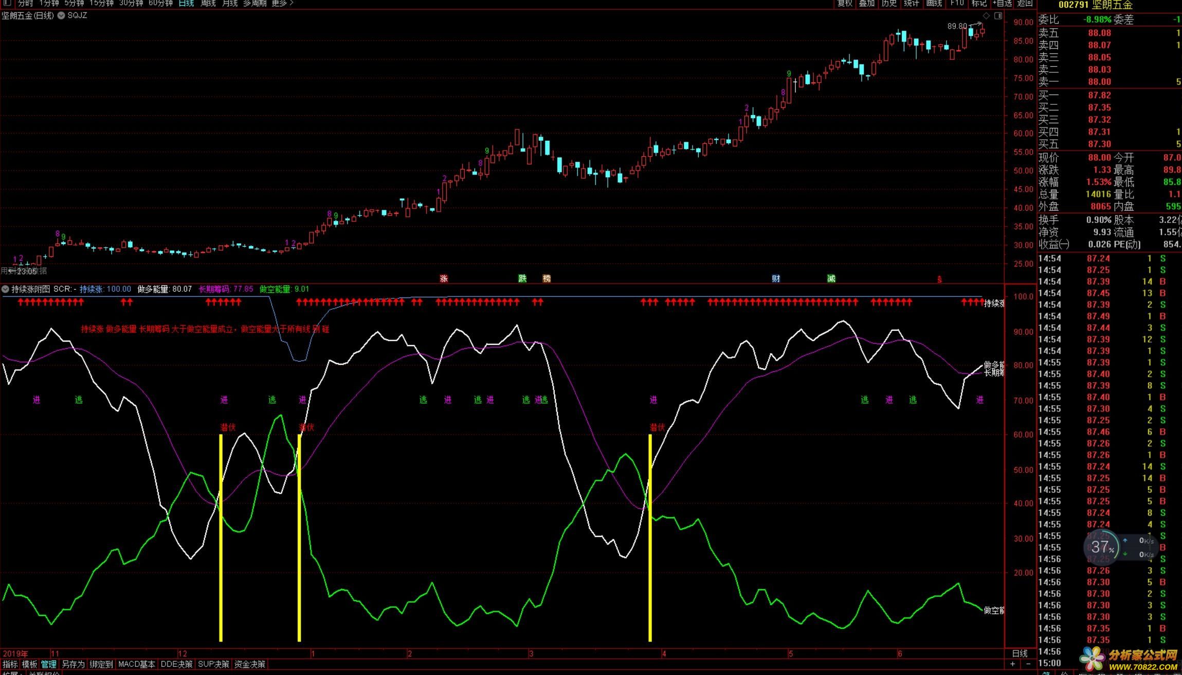Select the 资金决策 template
This screenshot has height=675, width=1182.
(249, 664)
